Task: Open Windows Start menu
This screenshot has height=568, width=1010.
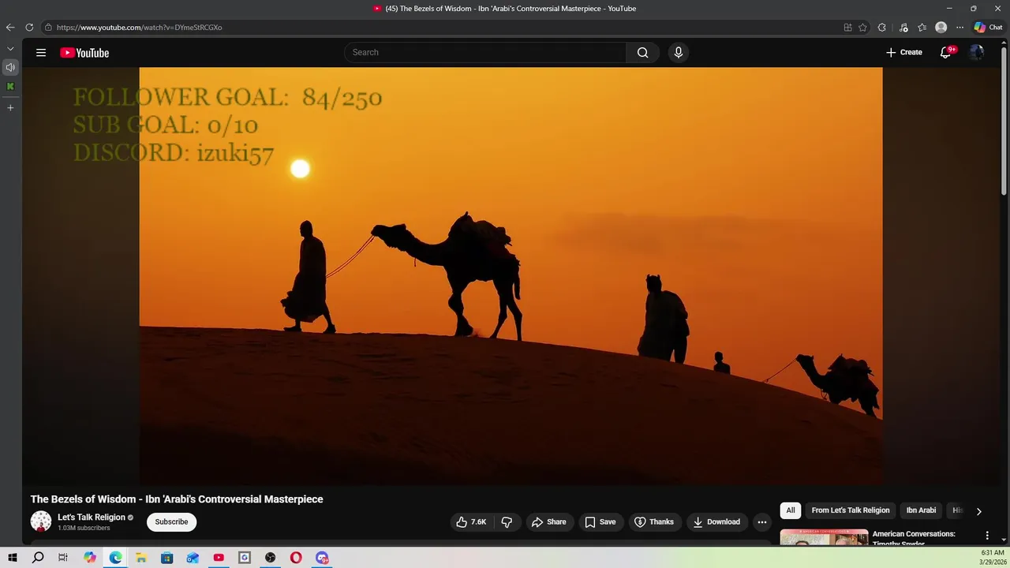Action: click(x=12, y=558)
